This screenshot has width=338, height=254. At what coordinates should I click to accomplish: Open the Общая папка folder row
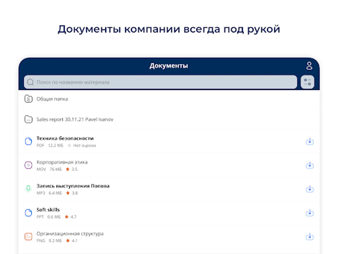(169, 99)
